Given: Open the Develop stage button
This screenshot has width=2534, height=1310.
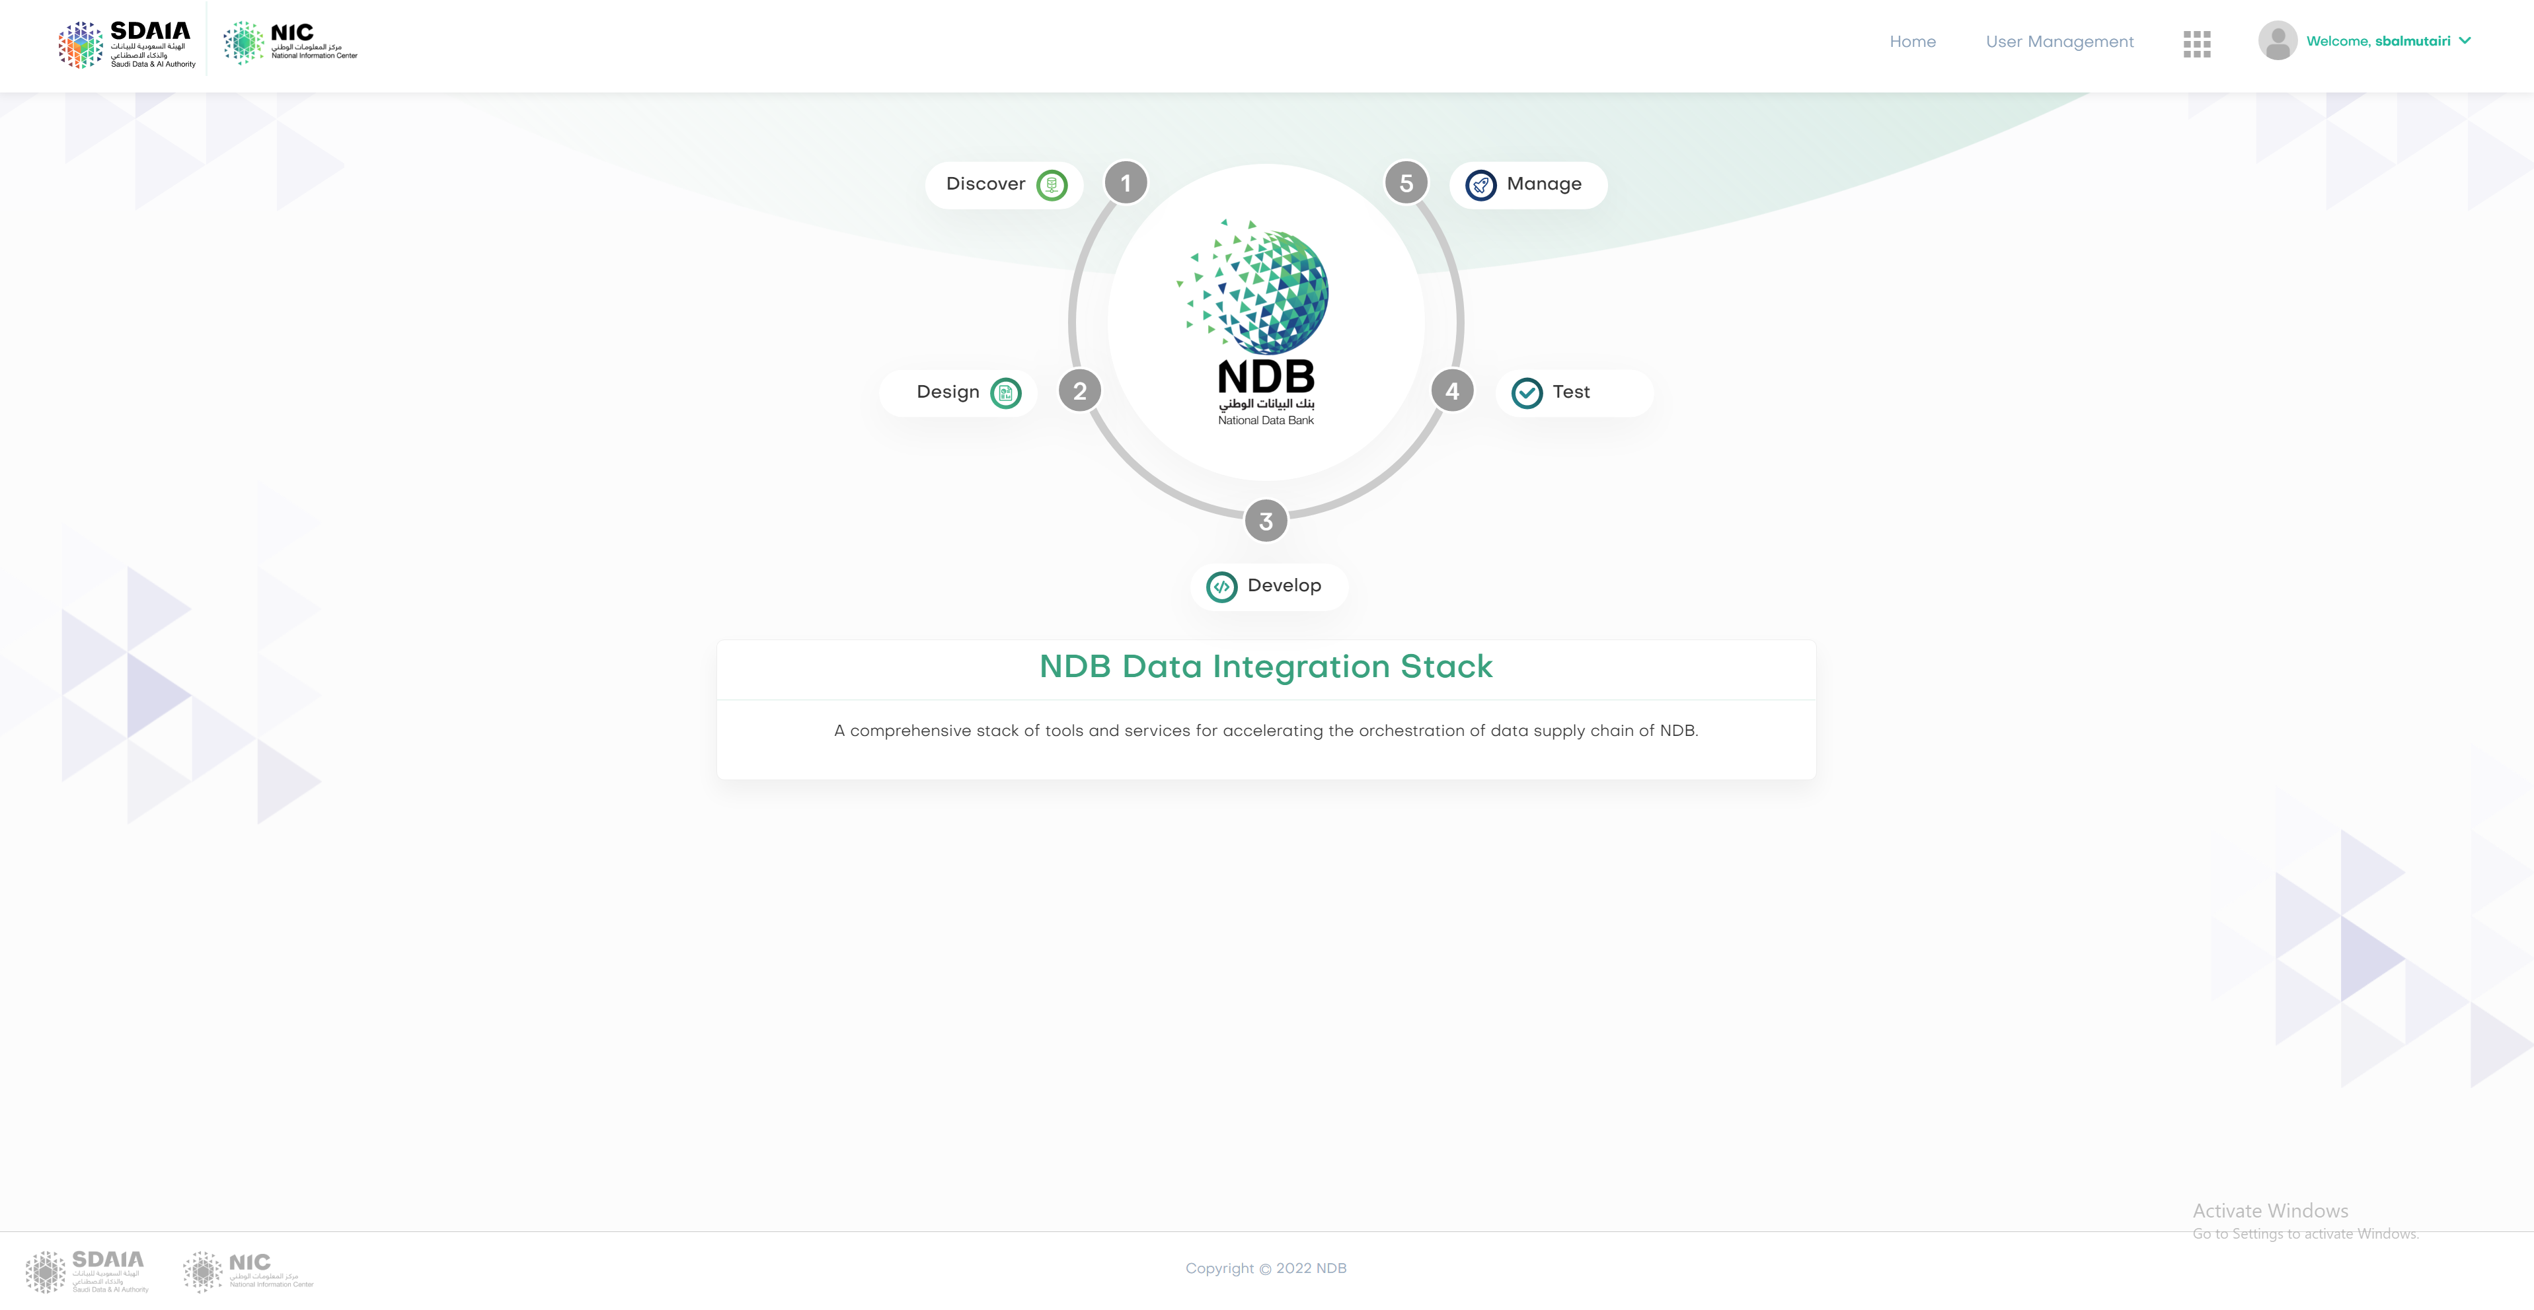Looking at the screenshot, I should coord(1269,586).
